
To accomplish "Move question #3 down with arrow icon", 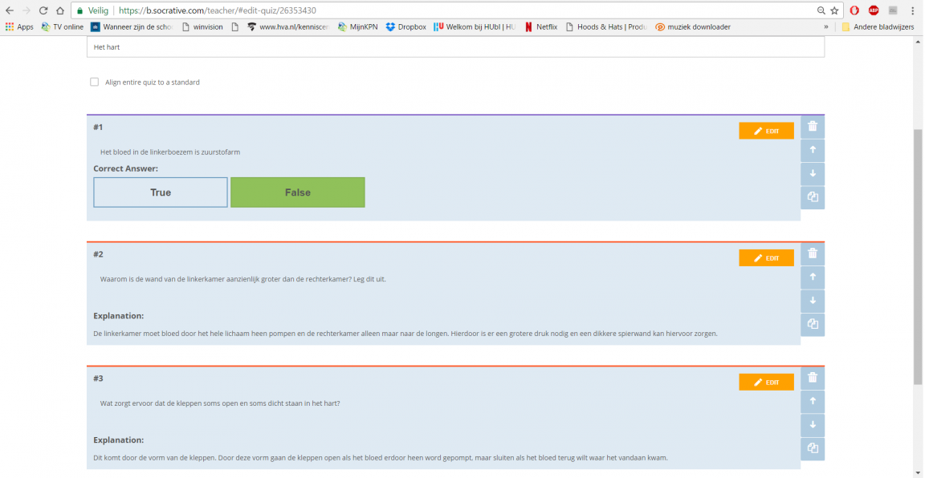I will tap(813, 424).
